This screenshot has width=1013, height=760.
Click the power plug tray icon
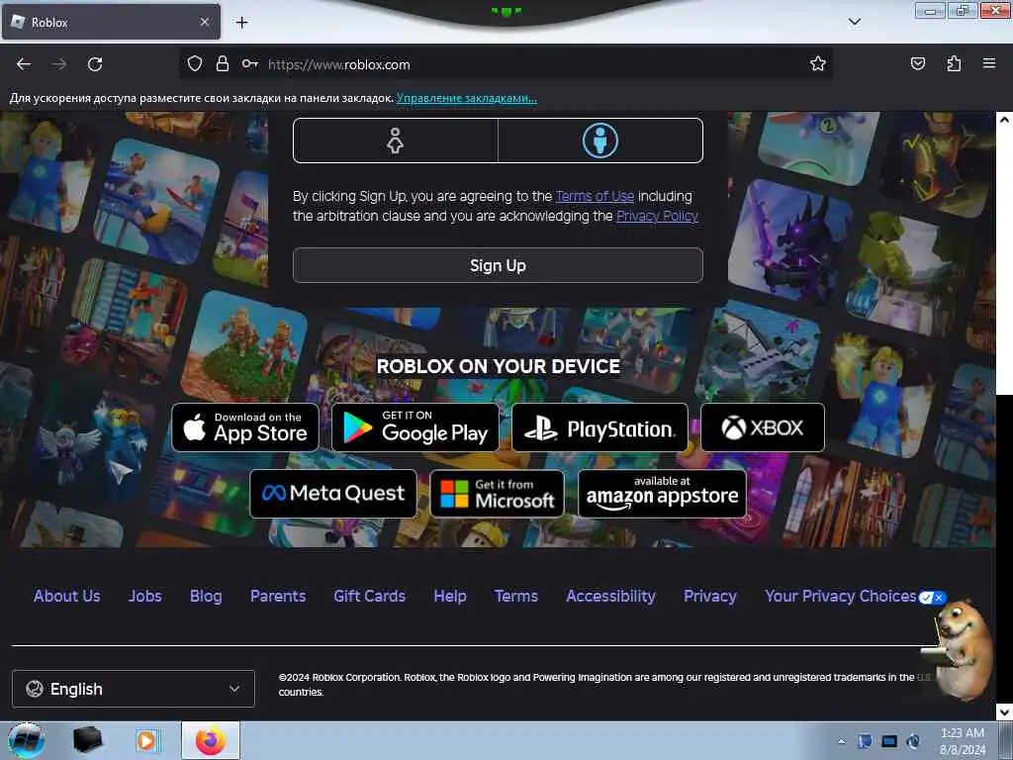(x=913, y=741)
